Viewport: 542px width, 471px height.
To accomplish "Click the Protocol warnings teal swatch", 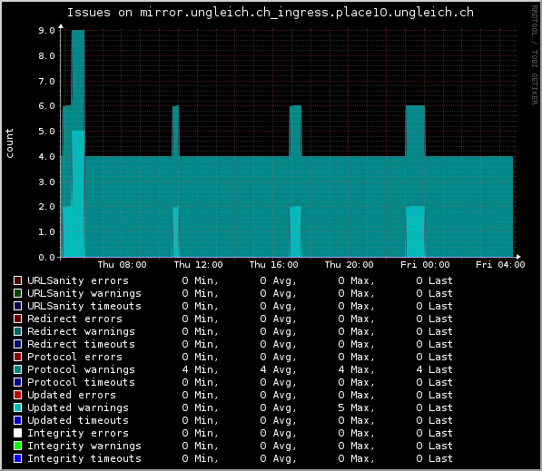I will point(17,369).
